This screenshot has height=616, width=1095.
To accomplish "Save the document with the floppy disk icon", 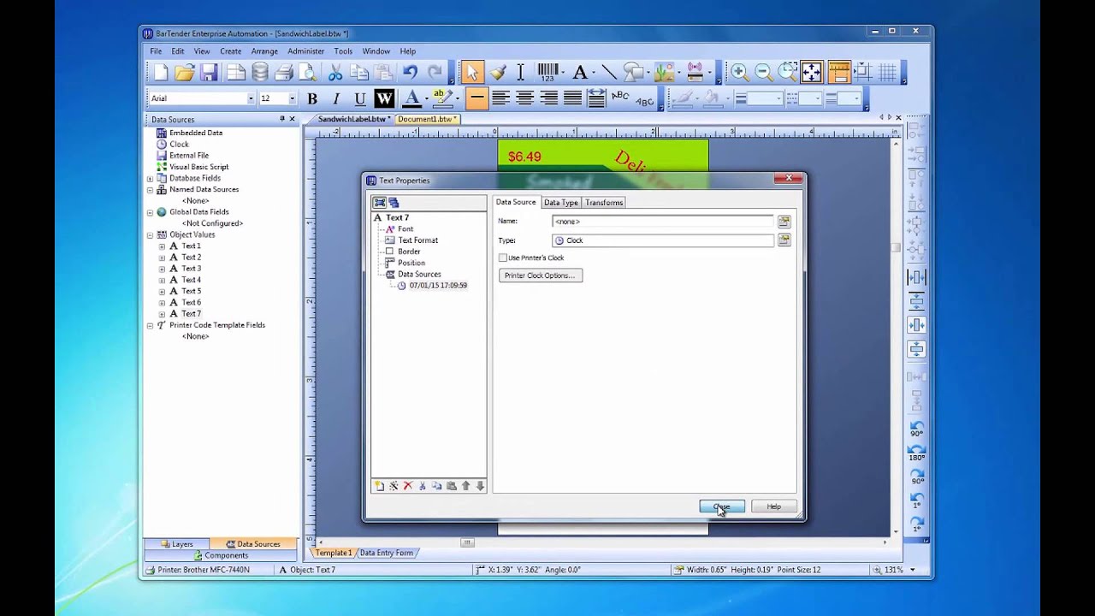I will tap(209, 74).
